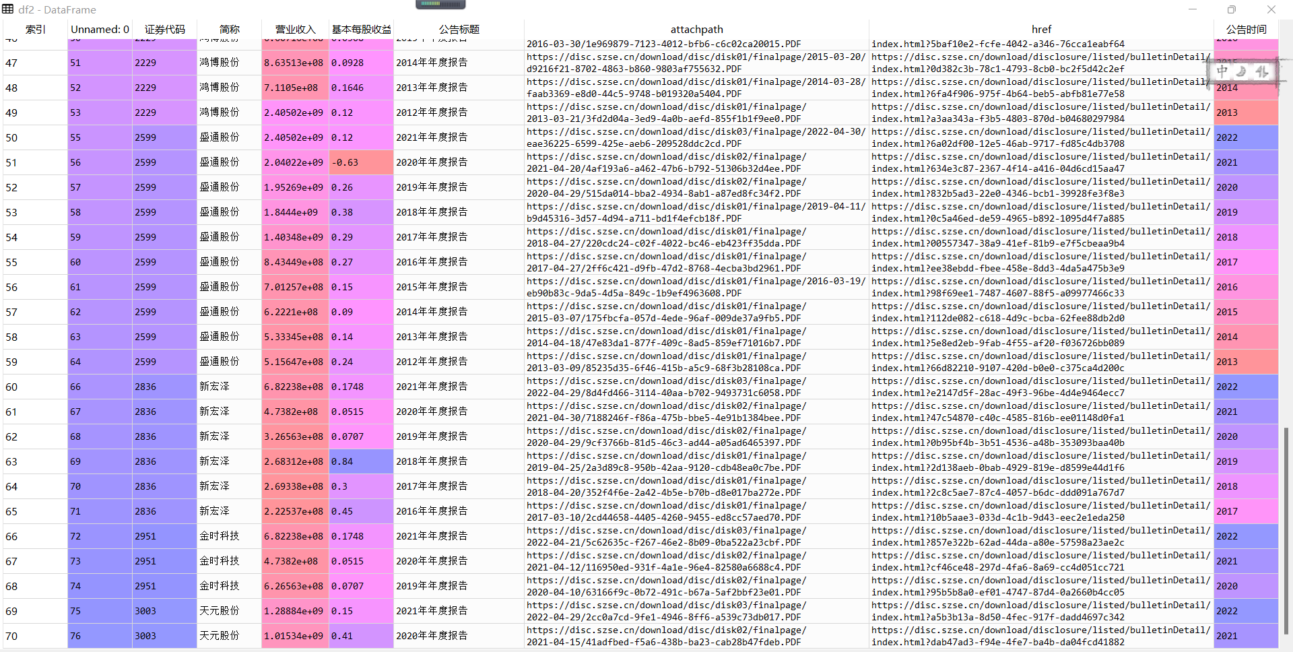Click 证券代码 3003 in row 69
Image resolution: width=1293 pixels, height=652 pixels.
coord(164,611)
